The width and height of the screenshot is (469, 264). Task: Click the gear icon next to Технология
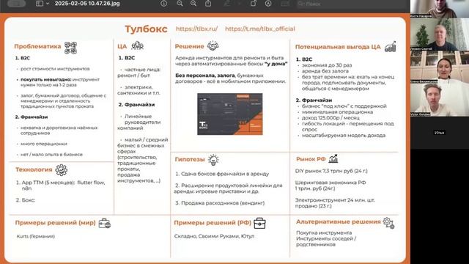coord(62,170)
